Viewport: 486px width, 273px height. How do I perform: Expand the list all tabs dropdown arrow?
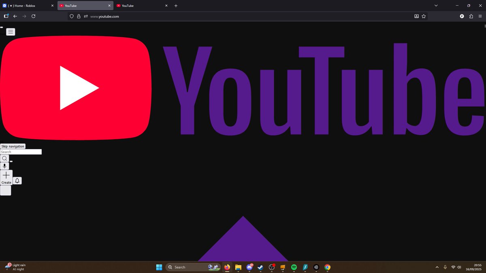pyautogui.click(x=436, y=6)
